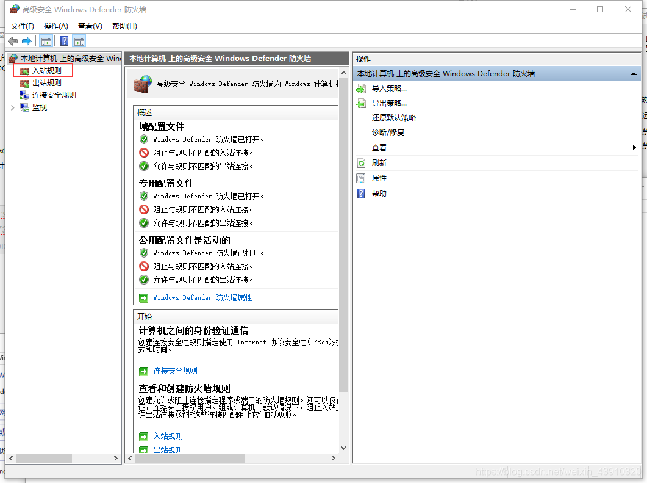Image resolution: width=647 pixels, height=483 pixels.
Task: Minimize the firewall window
Action: point(573,9)
